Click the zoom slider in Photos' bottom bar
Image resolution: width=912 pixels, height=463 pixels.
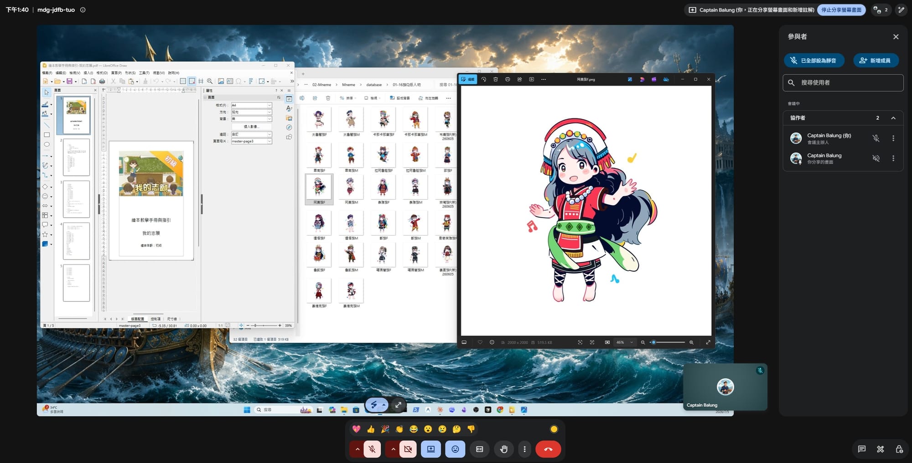tap(668, 342)
